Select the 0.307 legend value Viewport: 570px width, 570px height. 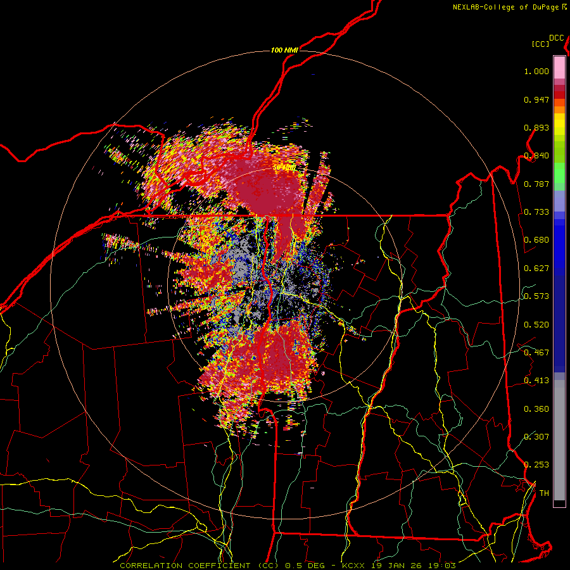point(536,437)
